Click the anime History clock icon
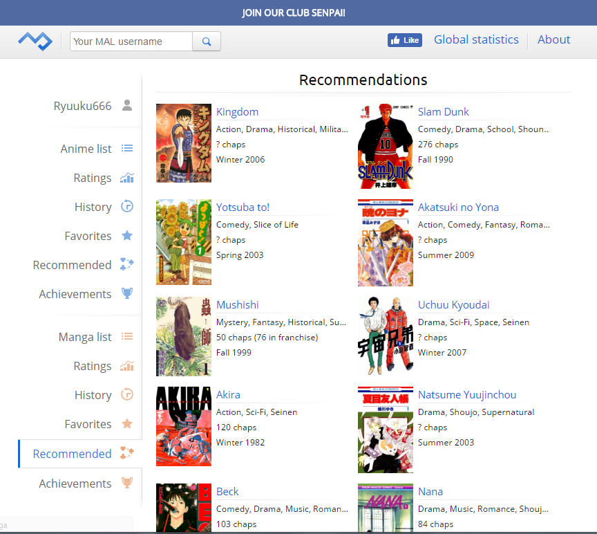597x534 pixels. pyautogui.click(x=127, y=206)
